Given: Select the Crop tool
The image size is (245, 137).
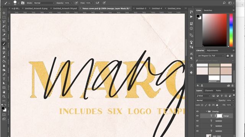Looking at the screenshot, I should pyautogui.click(x=4, y=30).
